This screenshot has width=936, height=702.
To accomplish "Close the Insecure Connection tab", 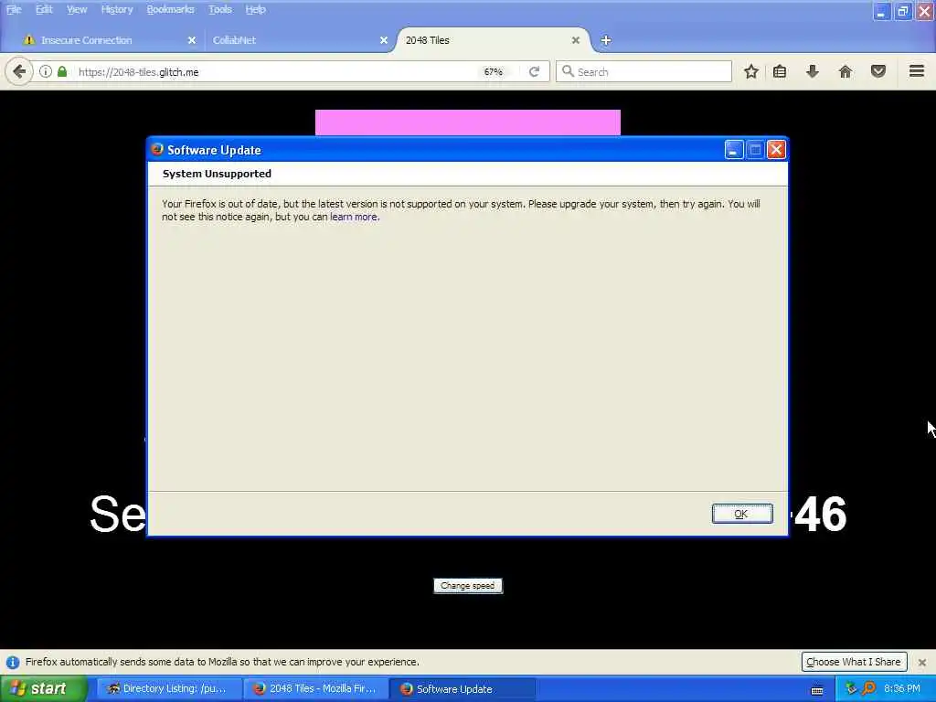I will (x=192, y=40).
